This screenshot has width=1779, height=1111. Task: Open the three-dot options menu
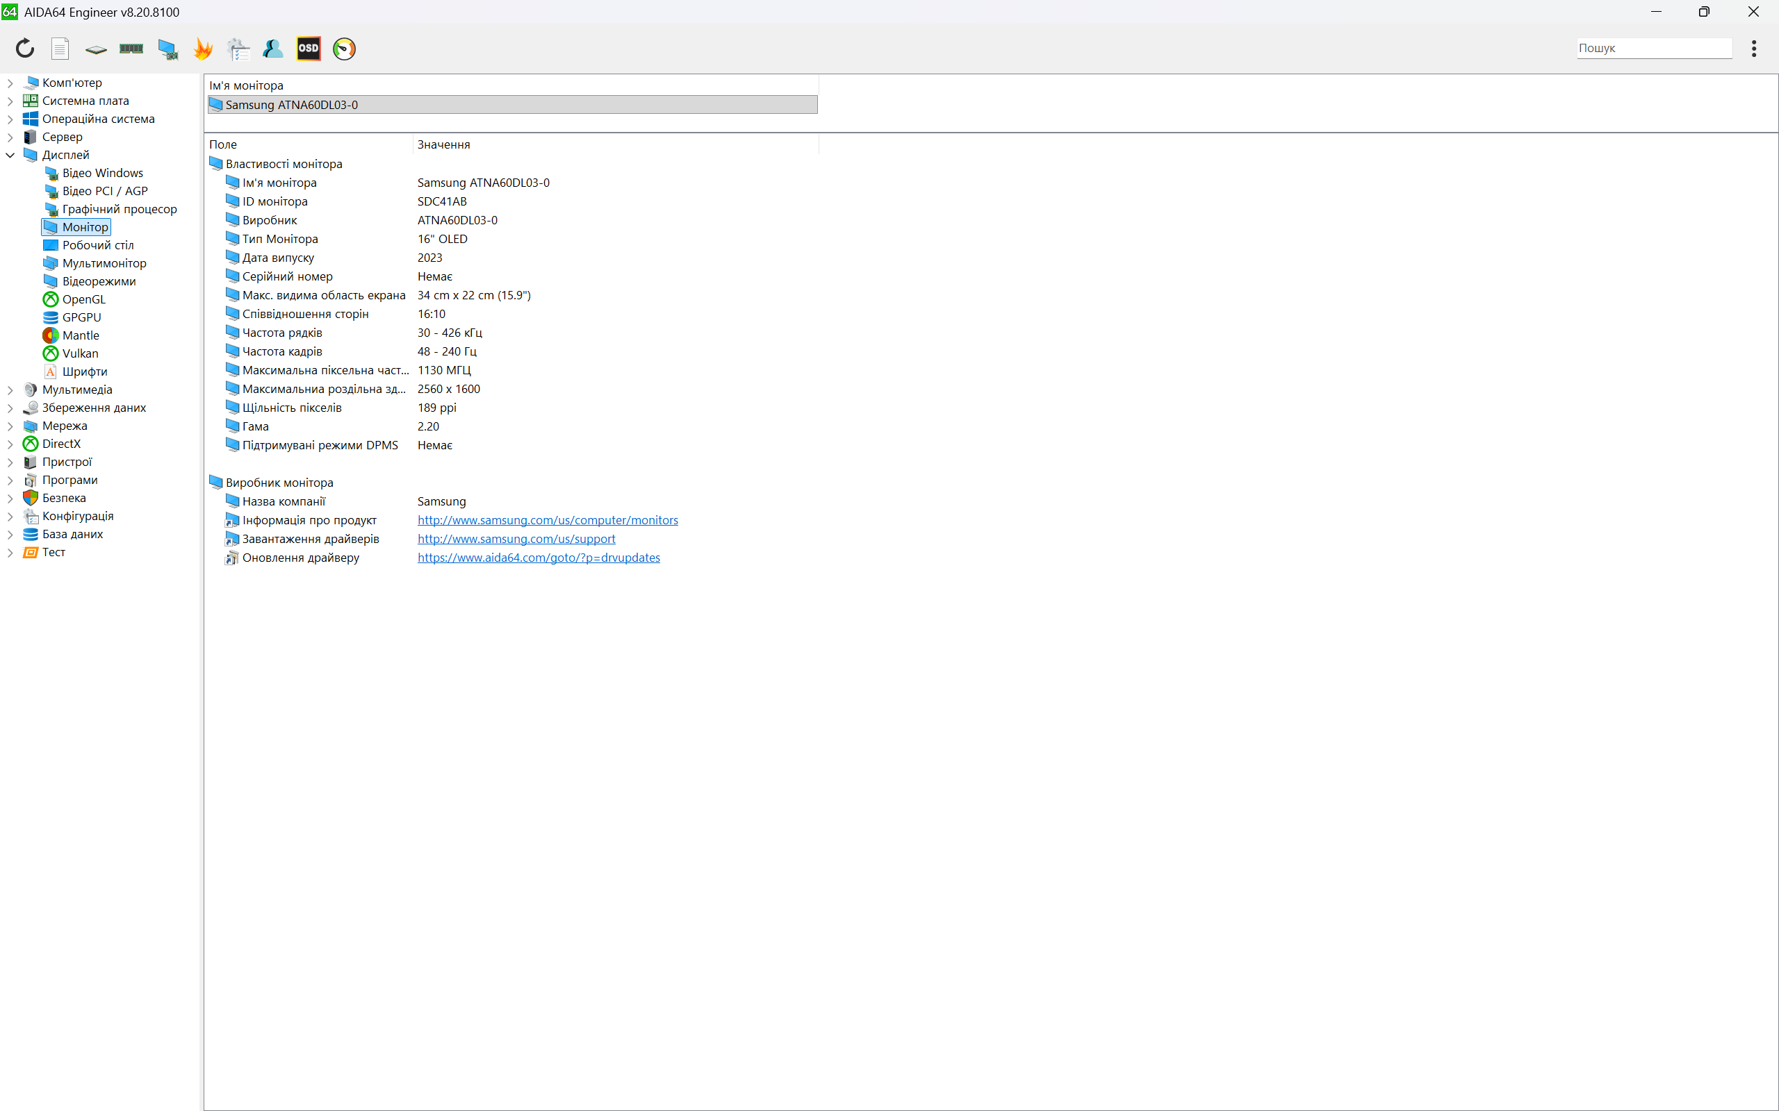[1753, 49]
